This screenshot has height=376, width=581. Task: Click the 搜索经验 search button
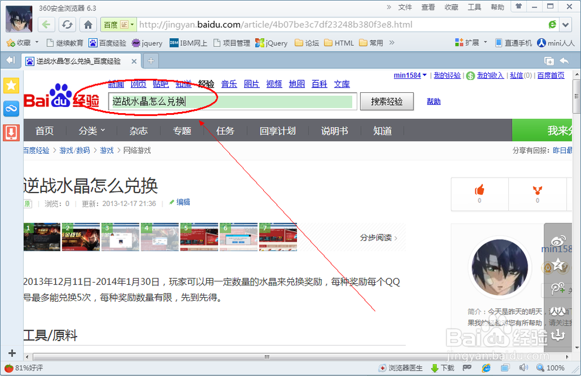coord(387,101)
